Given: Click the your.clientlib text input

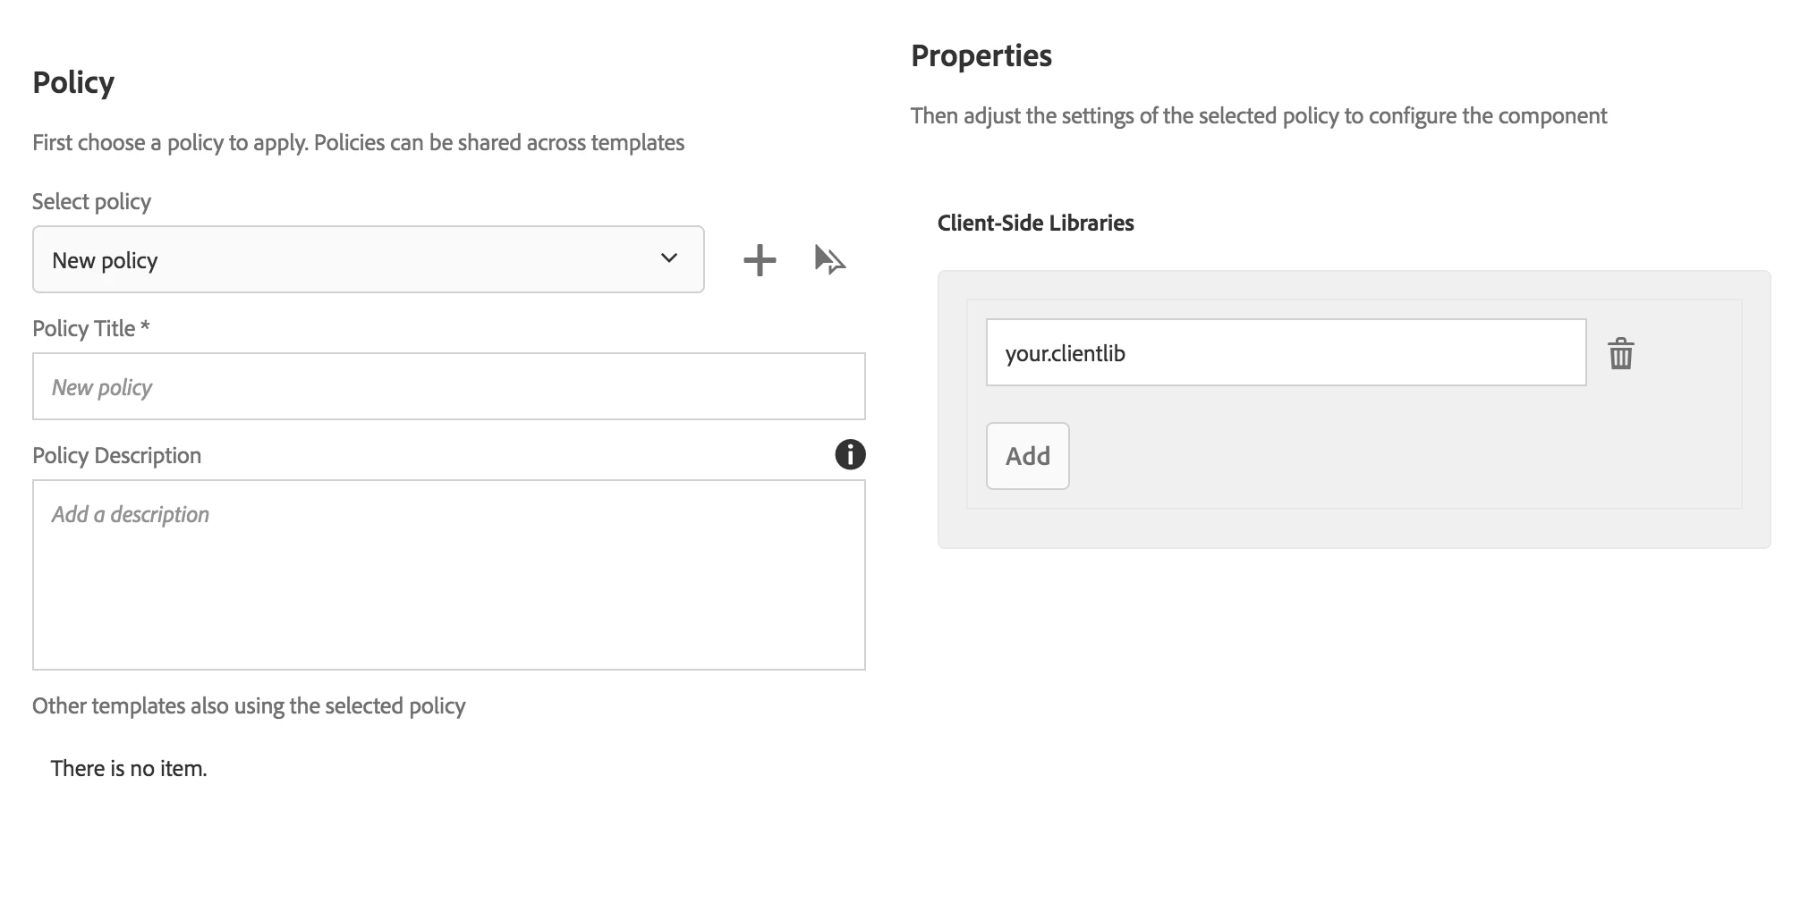Looking at the screenshot, I should (1285, 353).
